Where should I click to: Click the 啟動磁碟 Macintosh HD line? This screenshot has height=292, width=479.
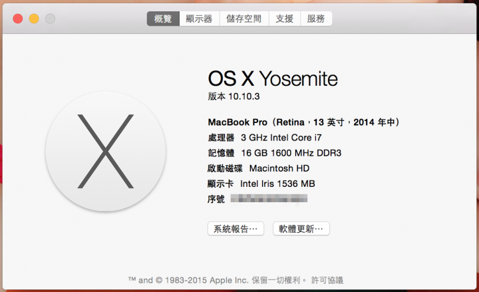tap(258, 168)
